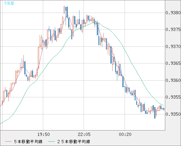Viewport: 181px width, 146px height.
Task: Click the 19:50 time axis label
Action: point(44,134)
